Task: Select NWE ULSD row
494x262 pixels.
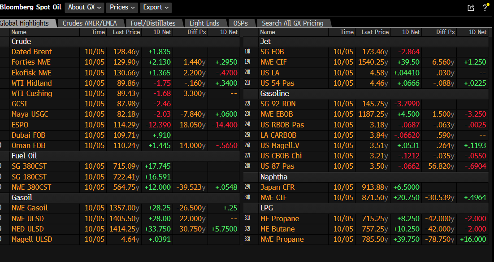Action: [120, 218]
